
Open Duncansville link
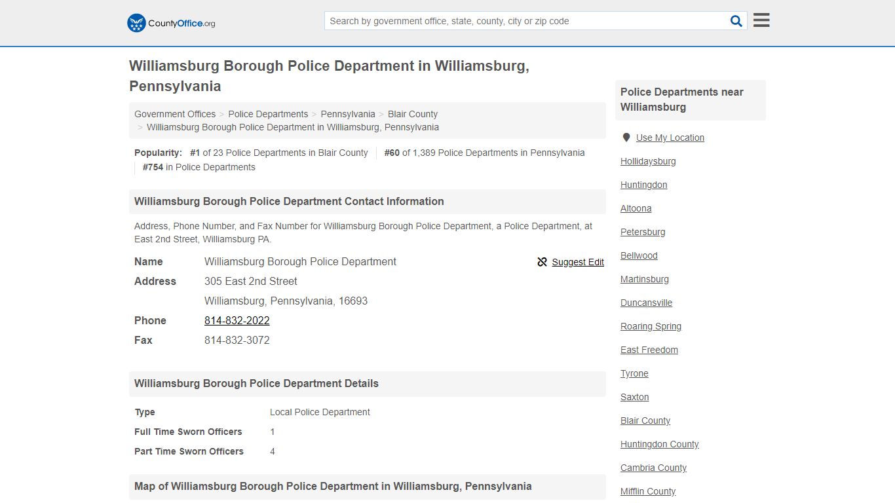tap(647, 303)
